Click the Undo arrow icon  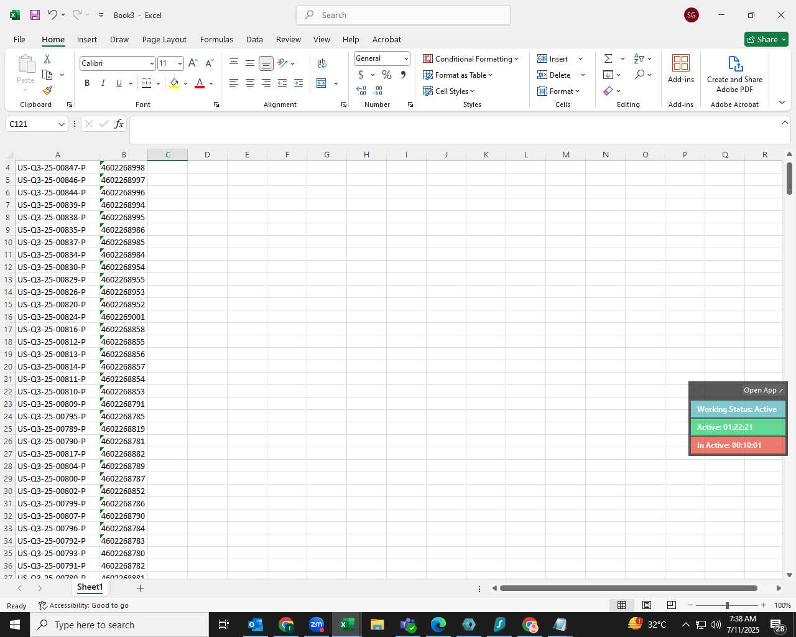tap(52, 15)
